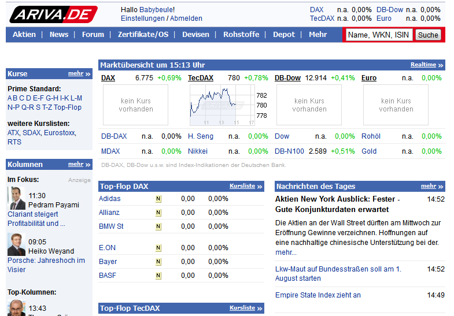The image size is (454, 316).
Task: Open Lkw-Maut auf Bundesstraßen news item
Action: (338, 274)
